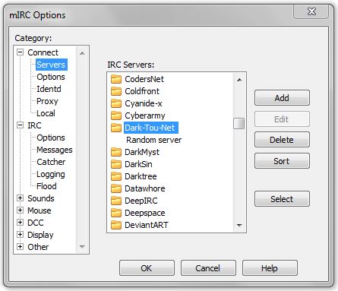
Task: Select the DarkSin network name
Action: click(x=138, y=164)
